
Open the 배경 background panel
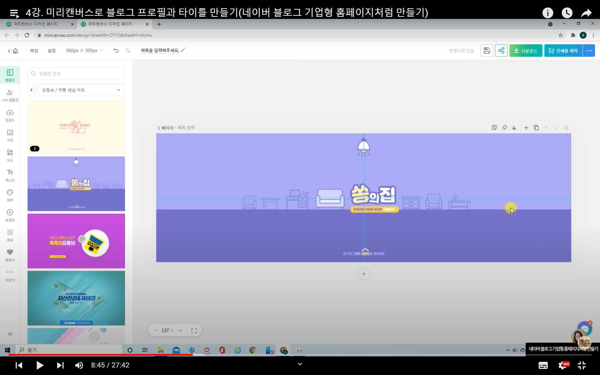coord(10,235)
